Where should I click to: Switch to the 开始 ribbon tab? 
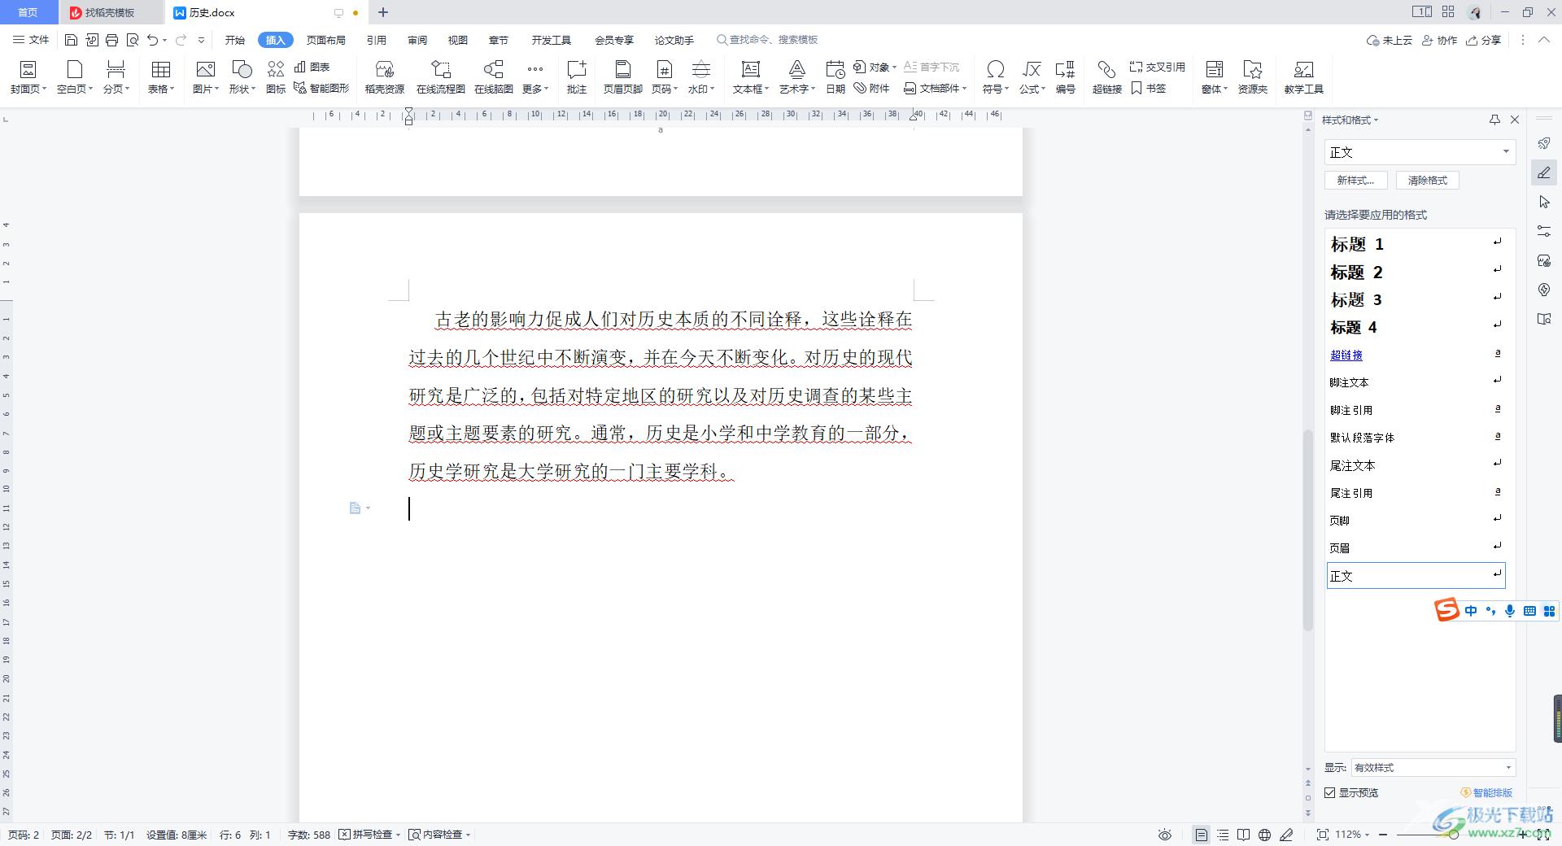coord(235,40)
